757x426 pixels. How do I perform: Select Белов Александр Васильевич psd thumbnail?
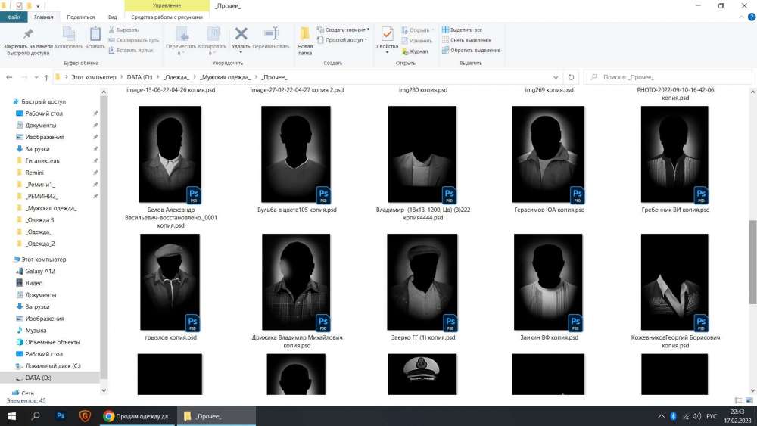pos(170,154)
